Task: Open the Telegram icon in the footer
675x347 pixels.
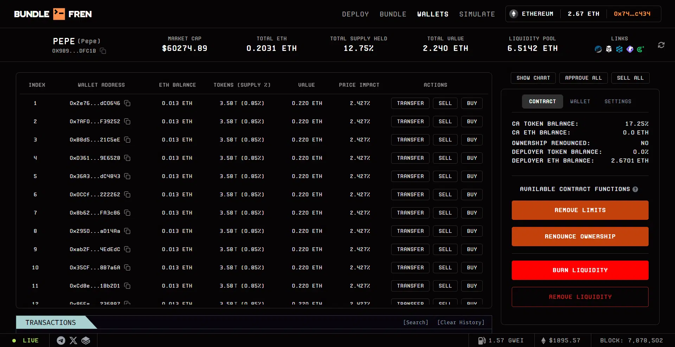Action: 61,340
